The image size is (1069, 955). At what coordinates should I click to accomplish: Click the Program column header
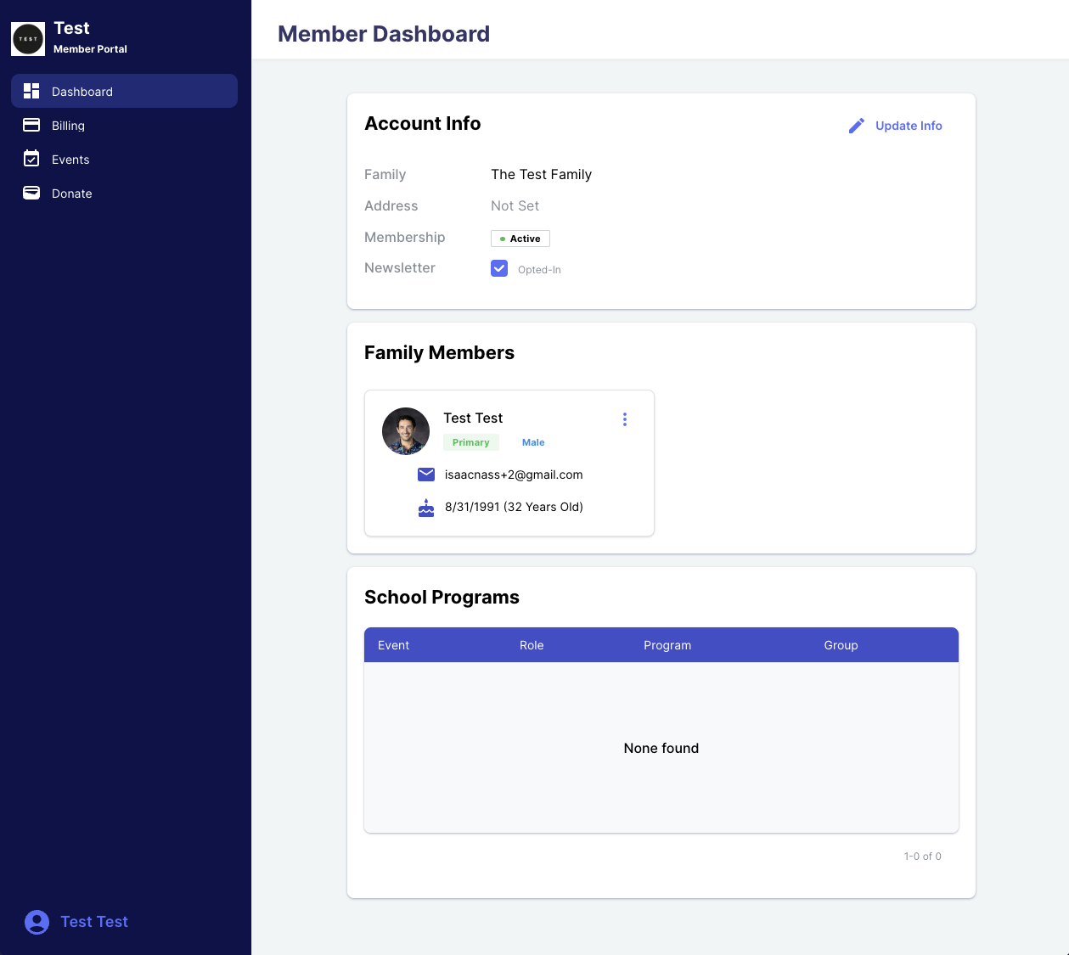(x=667, y=645)
